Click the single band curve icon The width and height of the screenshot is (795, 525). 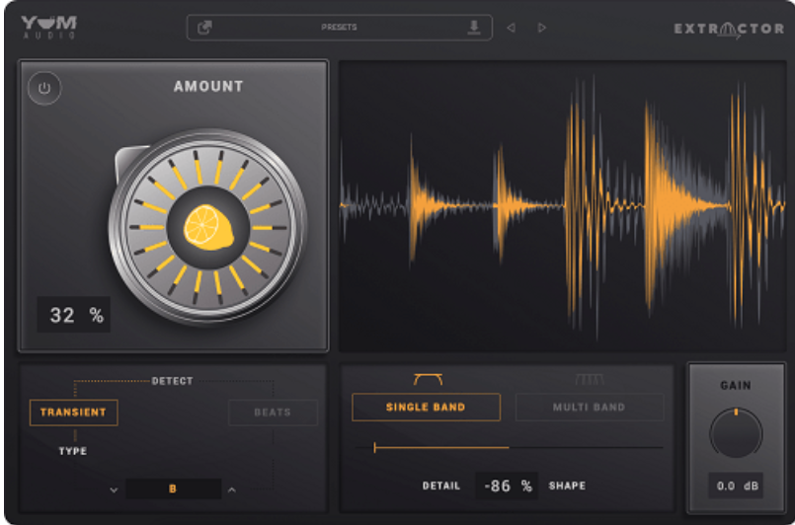tap(428, 380)
